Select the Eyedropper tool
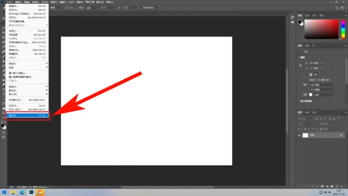The image size is (348, 196). [x=3, y=47]
